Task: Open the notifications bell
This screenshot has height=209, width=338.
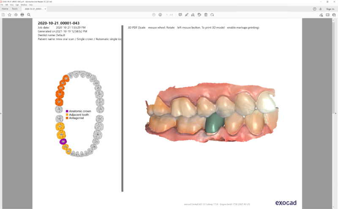Action: click(321, 9)
